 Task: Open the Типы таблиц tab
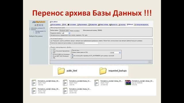[x=103, y=25]
